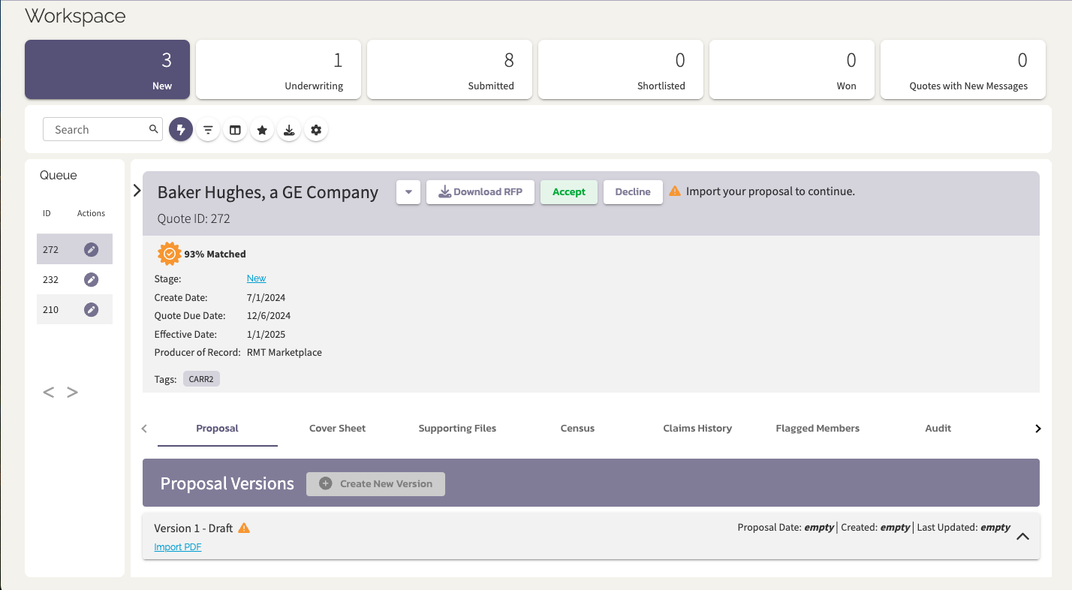The width and height of the screenshot is (1072, 590).
Task: Click the search magnifier icon
Action: (154, 129)
